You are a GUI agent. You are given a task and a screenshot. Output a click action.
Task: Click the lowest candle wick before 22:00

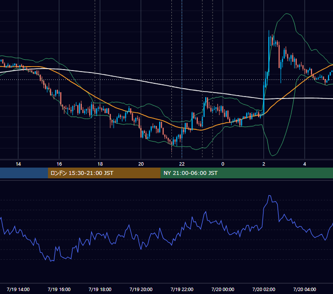point(171,147)
